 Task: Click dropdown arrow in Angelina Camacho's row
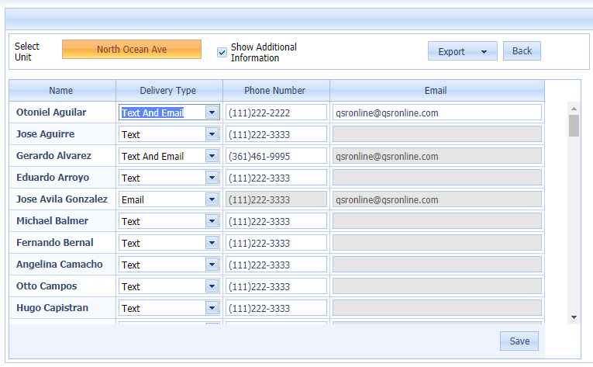[x=212, y=265]
